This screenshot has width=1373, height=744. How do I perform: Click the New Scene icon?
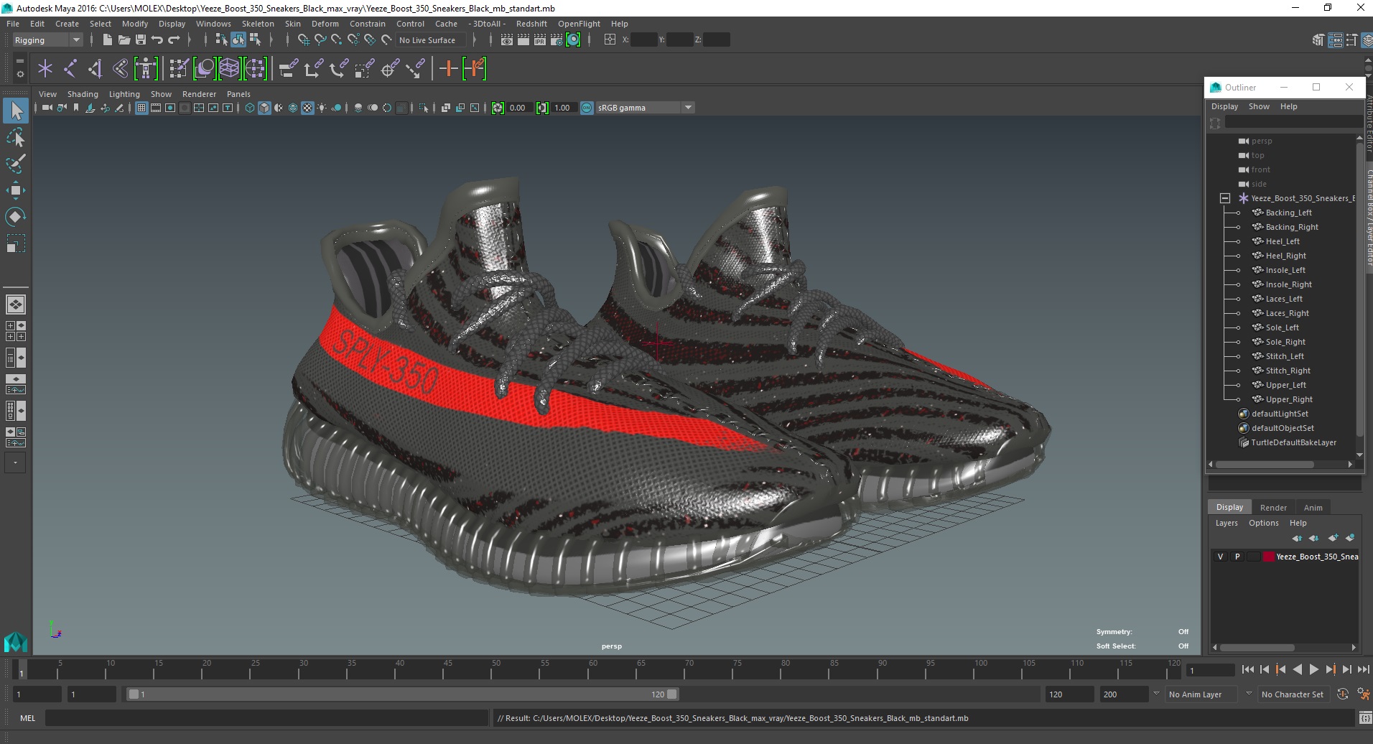pyautogui.click(x=107, y=40)
